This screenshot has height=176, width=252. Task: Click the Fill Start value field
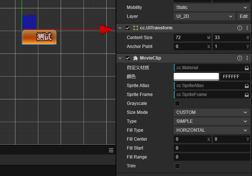[x=212, y=148]
